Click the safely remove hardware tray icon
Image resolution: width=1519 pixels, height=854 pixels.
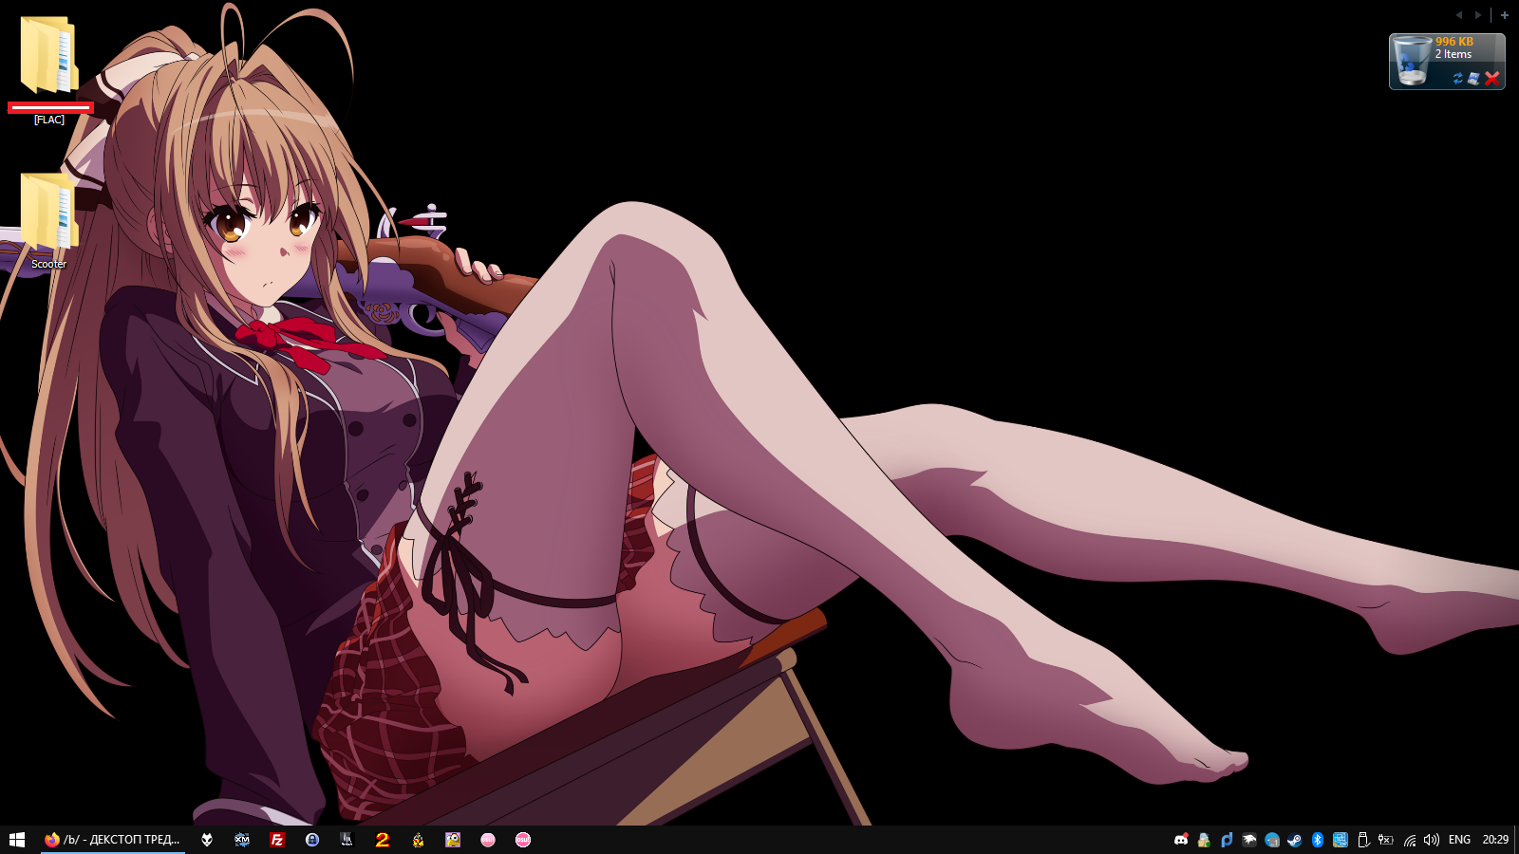1363,840
